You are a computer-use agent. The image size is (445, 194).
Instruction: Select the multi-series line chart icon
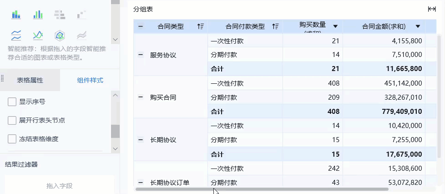click(16, 36)
